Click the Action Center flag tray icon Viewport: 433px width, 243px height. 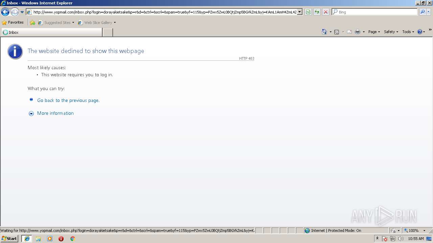click(385, 239)
